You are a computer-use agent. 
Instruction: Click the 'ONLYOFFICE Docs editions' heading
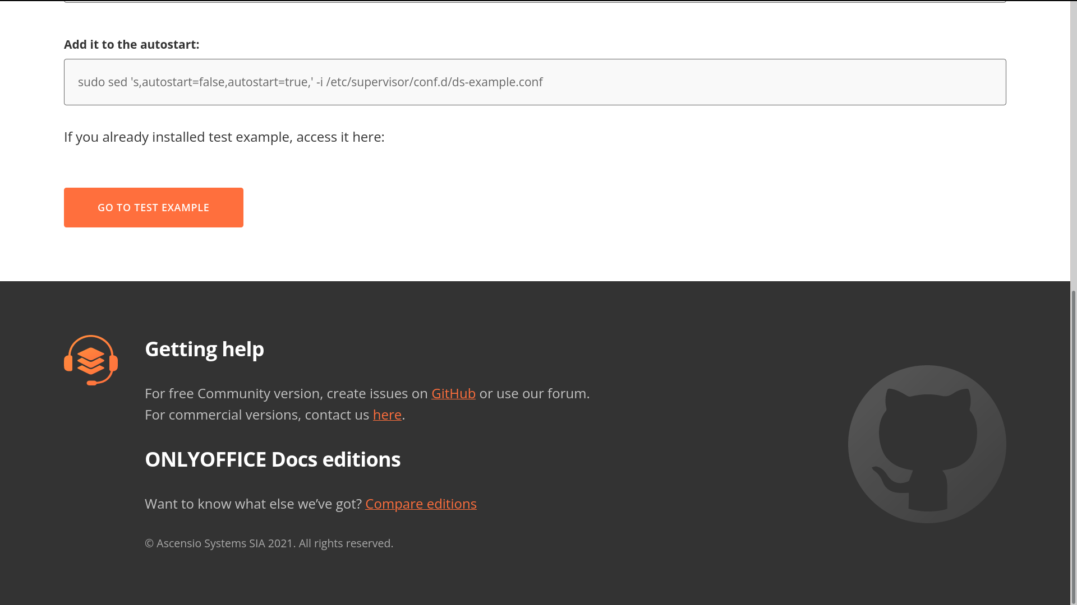(x=273, y=459)
